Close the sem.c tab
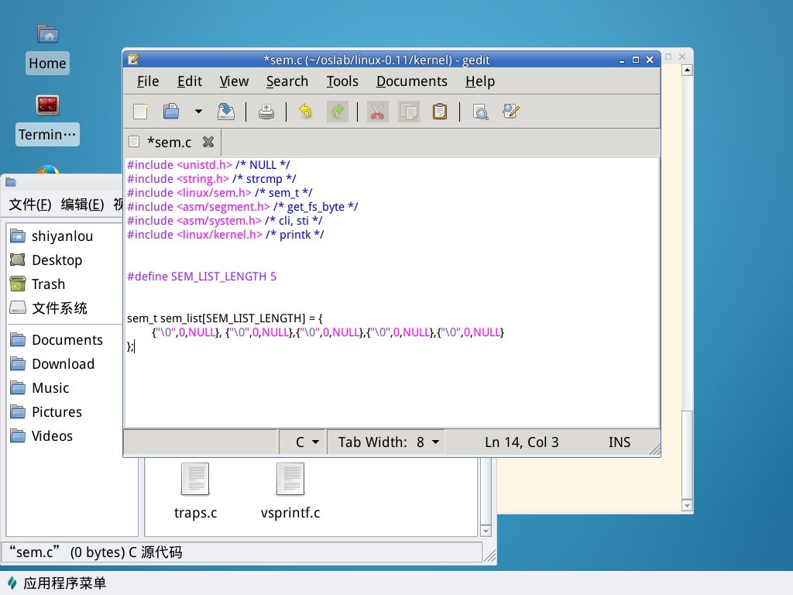 (x=208, y=142)
